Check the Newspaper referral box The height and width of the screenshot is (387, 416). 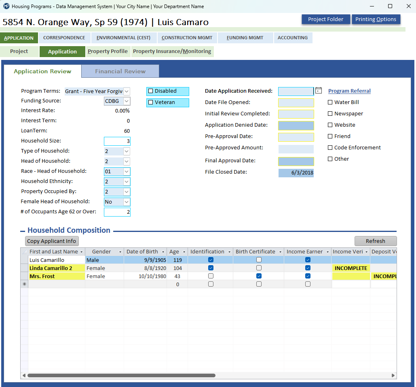coord(330,114)
